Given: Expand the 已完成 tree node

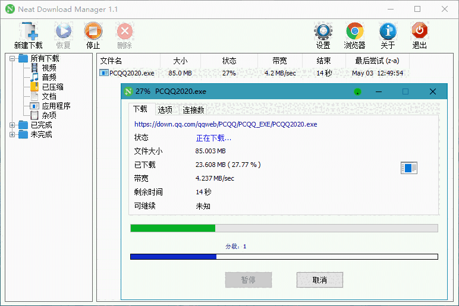Looking at the screenshot, I should tap(12, 125).
